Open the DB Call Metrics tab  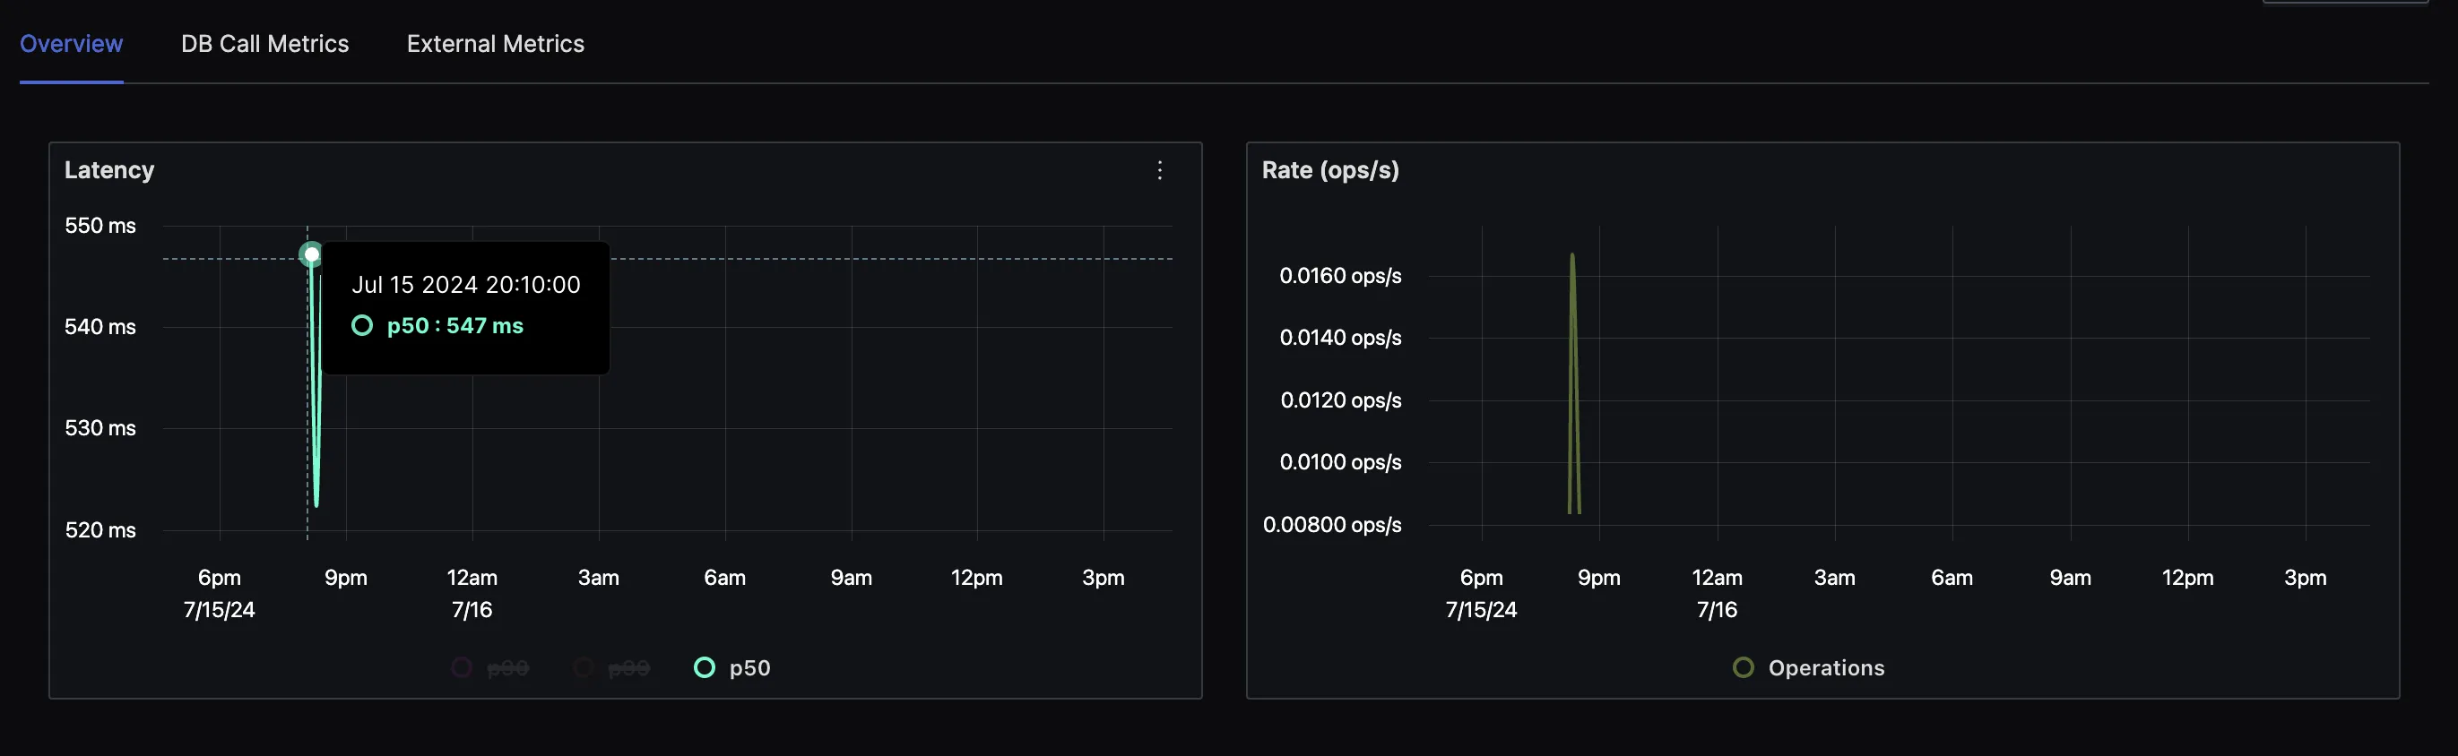(x=265, y=44)
